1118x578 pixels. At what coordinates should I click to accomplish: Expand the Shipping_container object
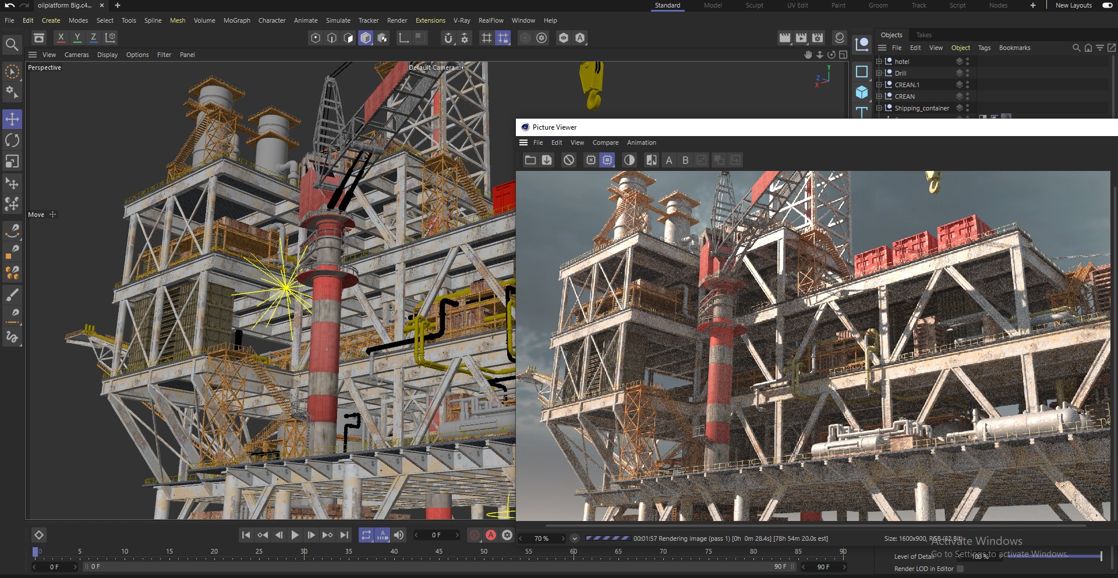(x=879, y=108)
